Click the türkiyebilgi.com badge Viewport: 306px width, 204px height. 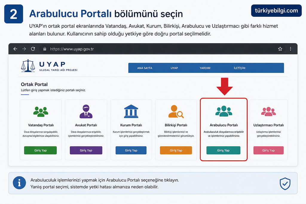pyautogui.click(x=276, y=10)
